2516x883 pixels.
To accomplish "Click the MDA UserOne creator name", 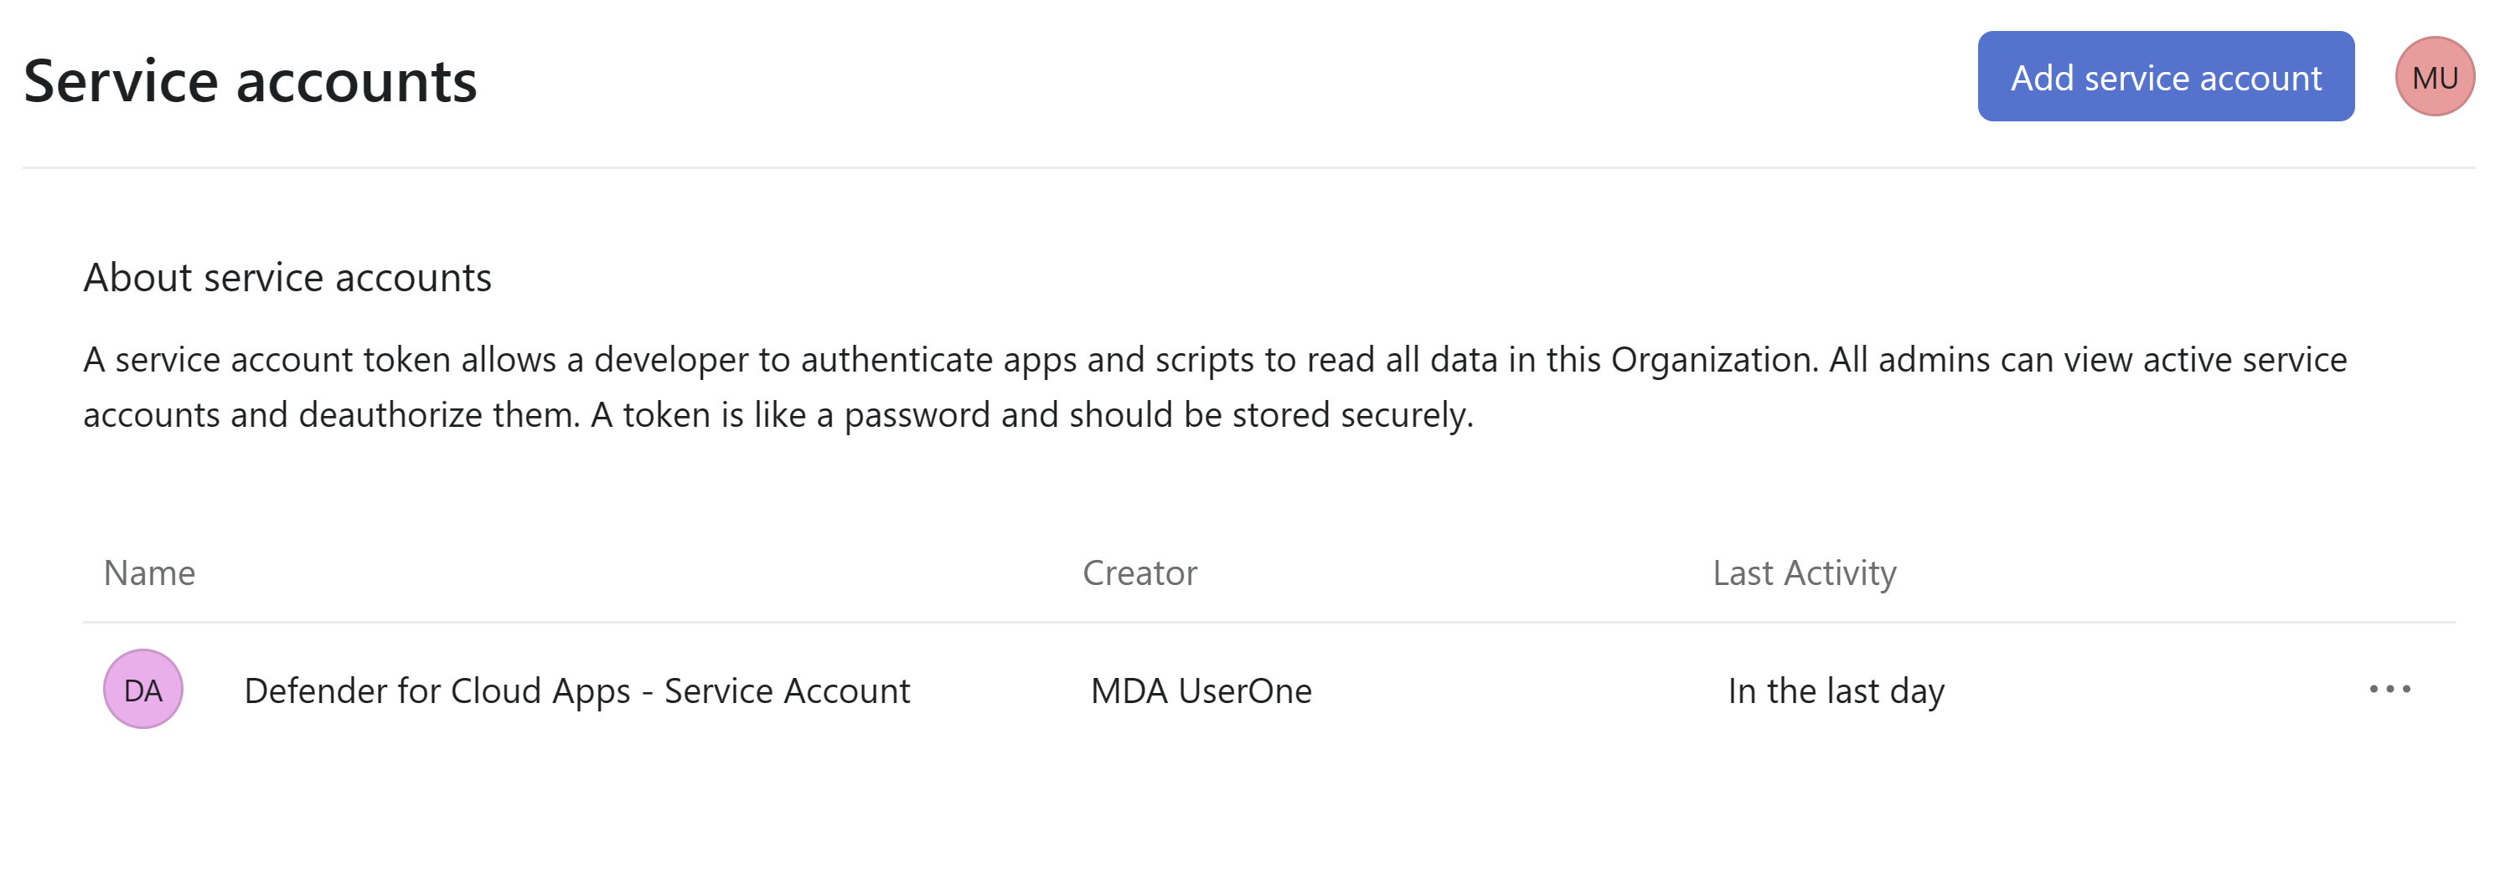I will coord(1201,690).
